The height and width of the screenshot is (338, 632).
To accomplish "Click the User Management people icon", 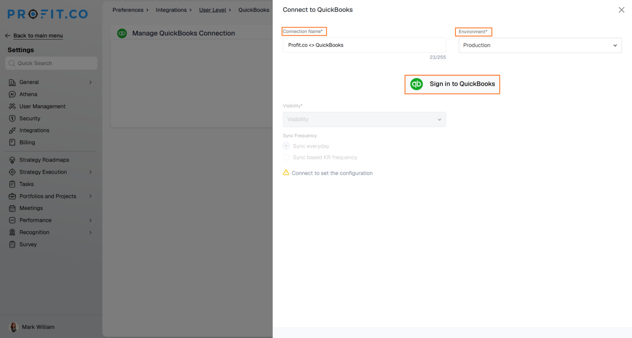I will click(x=12, y=106).
